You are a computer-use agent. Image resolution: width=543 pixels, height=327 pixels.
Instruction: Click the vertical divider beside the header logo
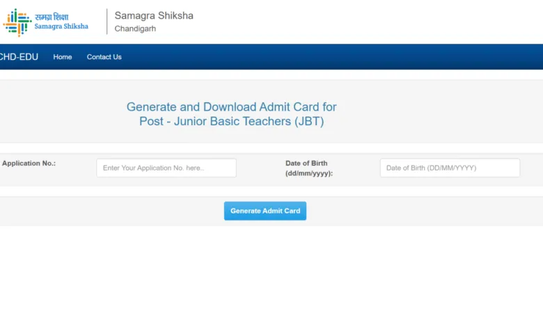click(x=107, y=22)
